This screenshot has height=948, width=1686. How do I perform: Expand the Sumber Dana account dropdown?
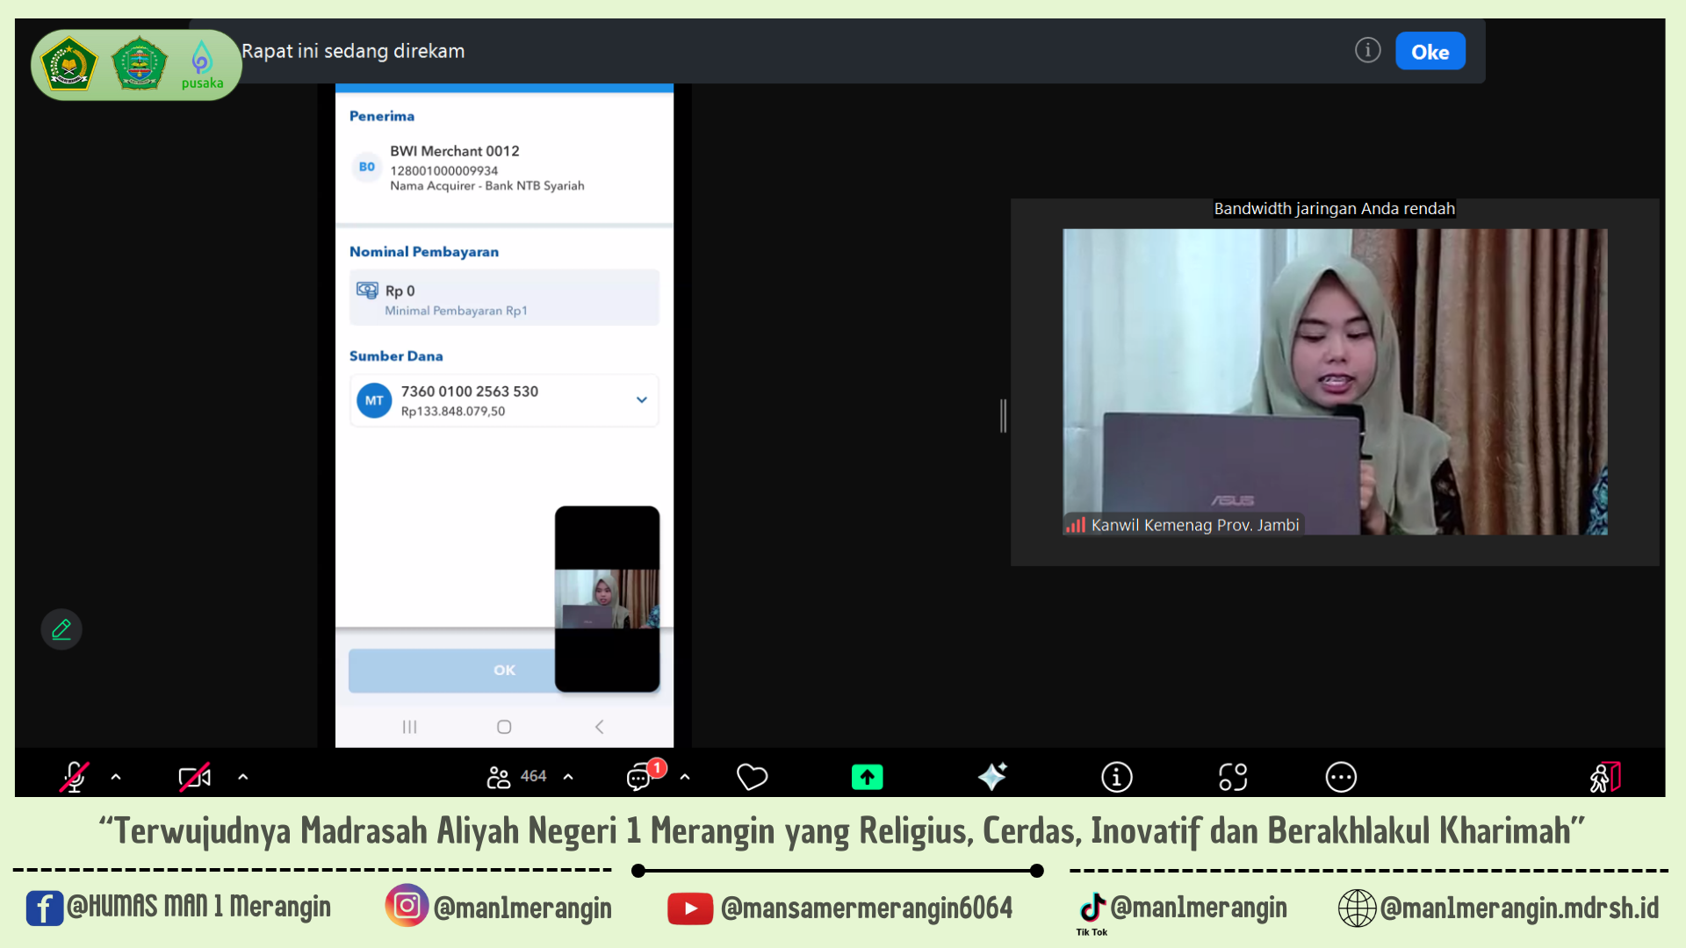(x=642, y=400)
